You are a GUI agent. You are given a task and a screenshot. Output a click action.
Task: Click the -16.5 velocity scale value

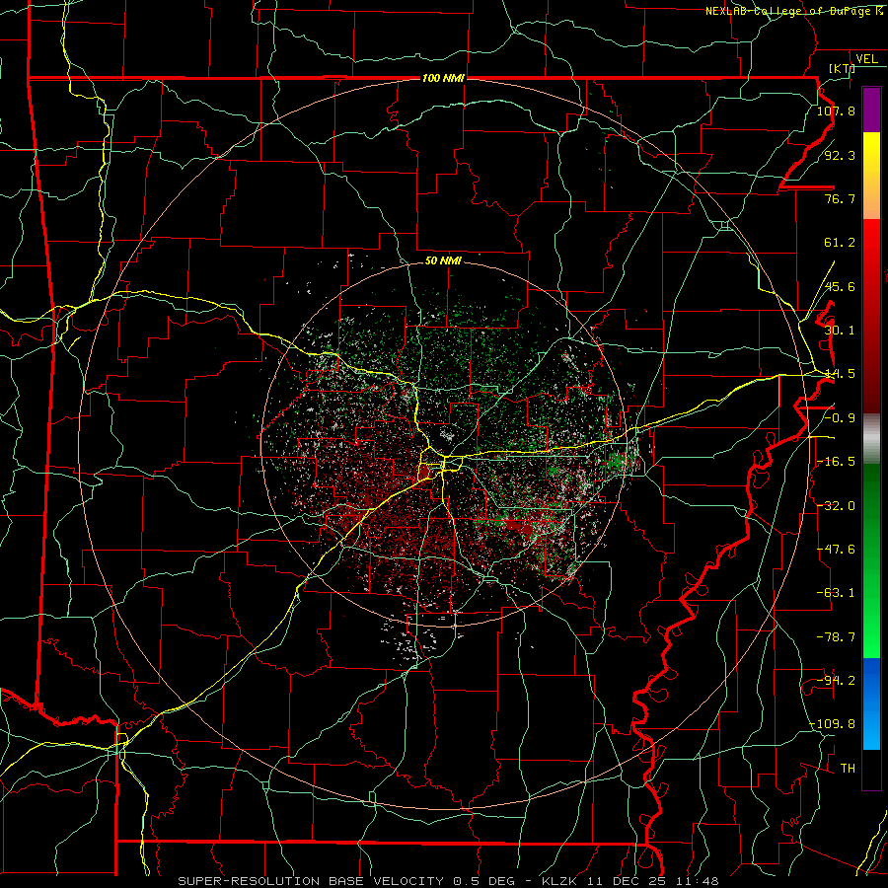(x=836, y=462)
